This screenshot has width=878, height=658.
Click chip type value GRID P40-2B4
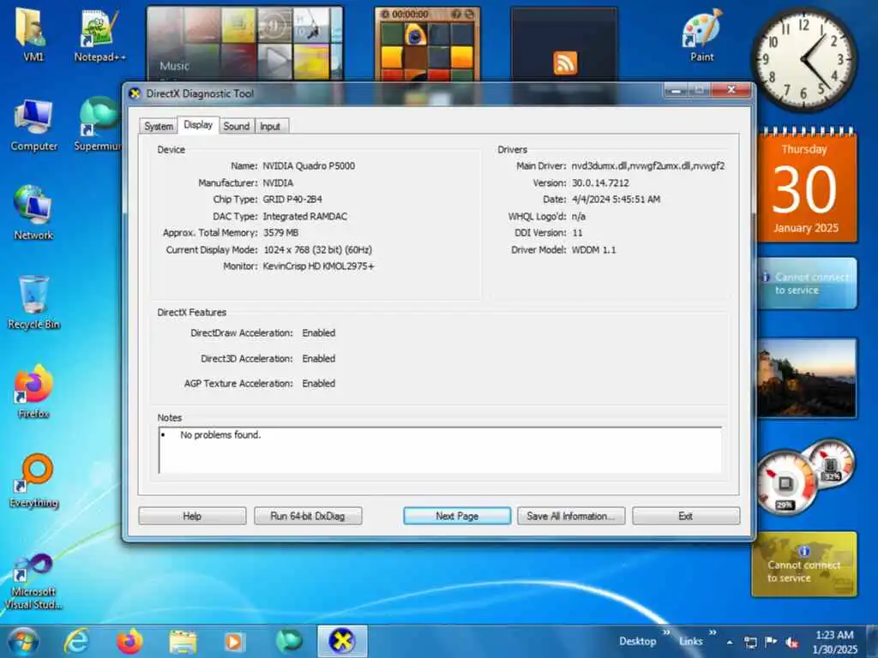tap(292, 199)
